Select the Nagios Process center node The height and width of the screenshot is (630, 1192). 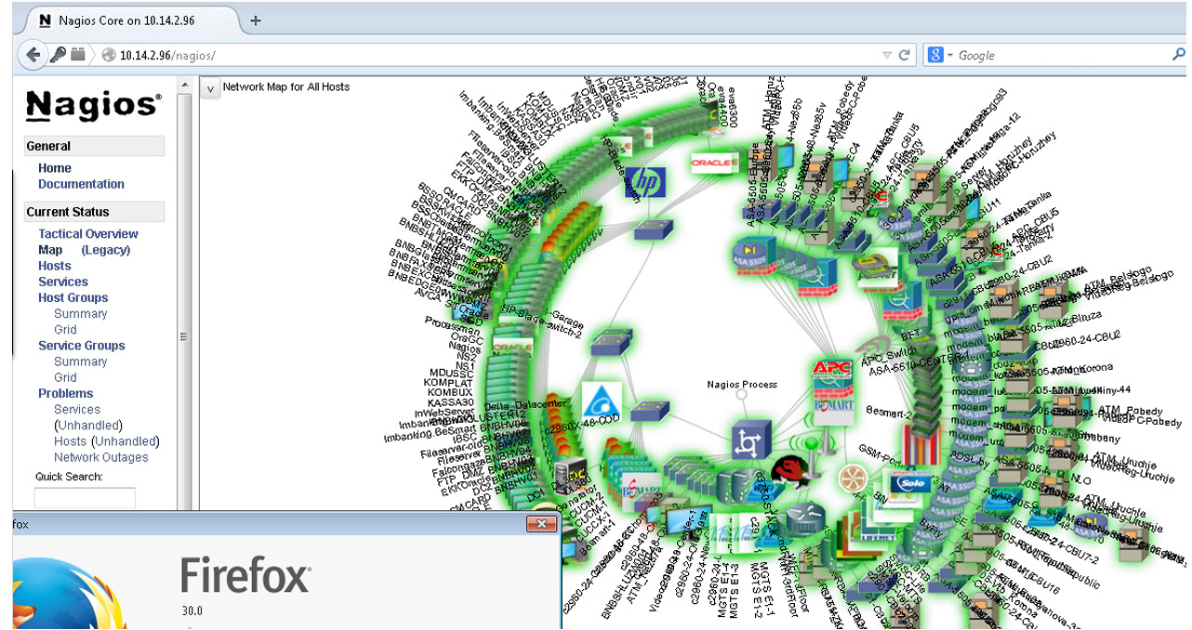pos(741,394)
